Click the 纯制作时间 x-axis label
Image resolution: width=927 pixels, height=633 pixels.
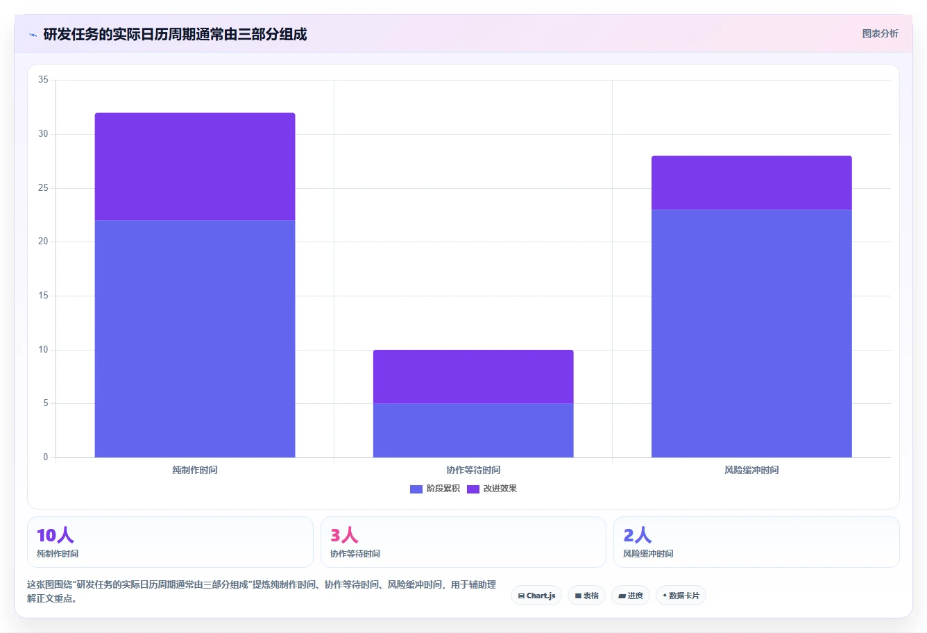195,470
